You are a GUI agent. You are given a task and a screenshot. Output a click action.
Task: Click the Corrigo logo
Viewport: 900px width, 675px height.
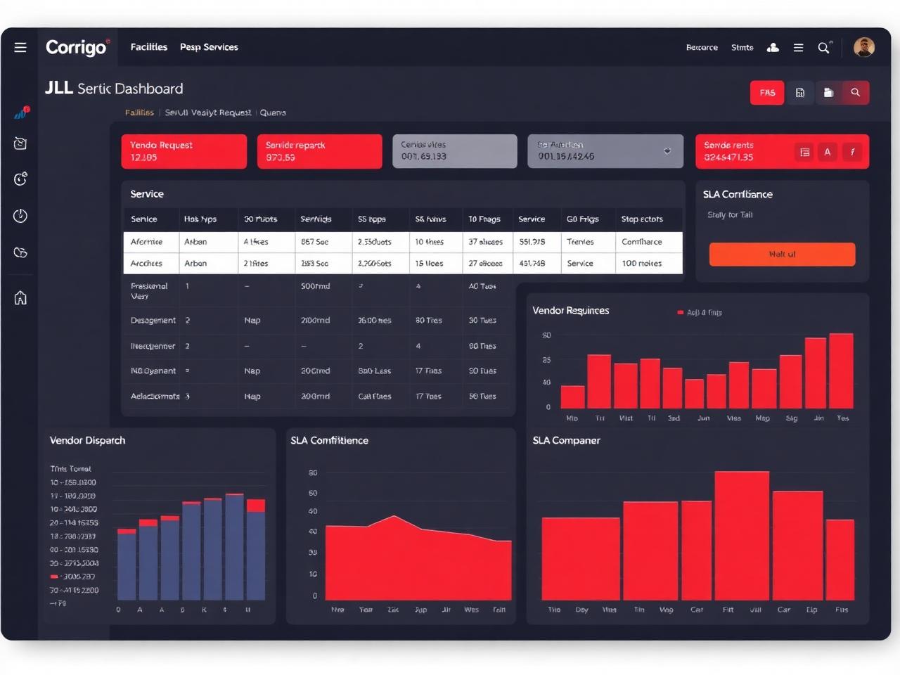point(77,47)
